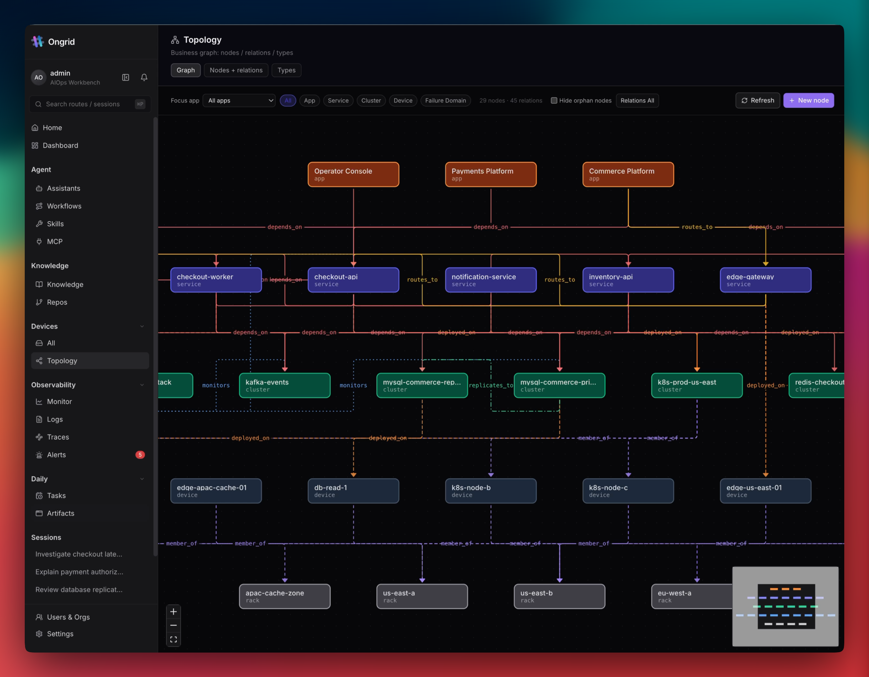Open the Focus app dropdown
Viewport: 869px width, 677px height.
click(x=239, y=100)
